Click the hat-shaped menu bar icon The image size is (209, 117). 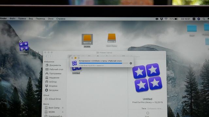[x=157, y=19]
